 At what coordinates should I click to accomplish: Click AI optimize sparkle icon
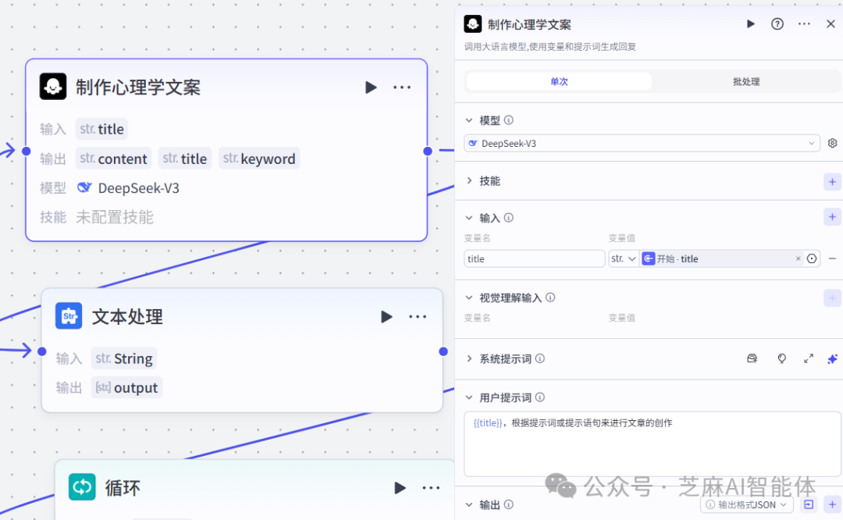pyautogui.click(x=832, y=358)
